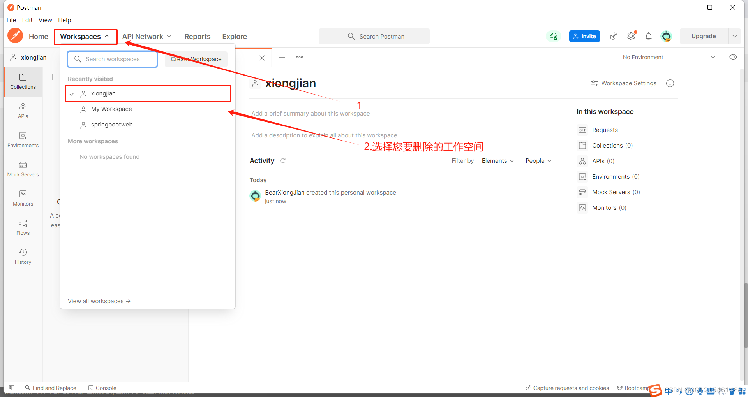Image resolution: width=748 pixels, height=397 pixels.
Task: Open Collections (0) in workspace summary
Action: click(612, 146)
